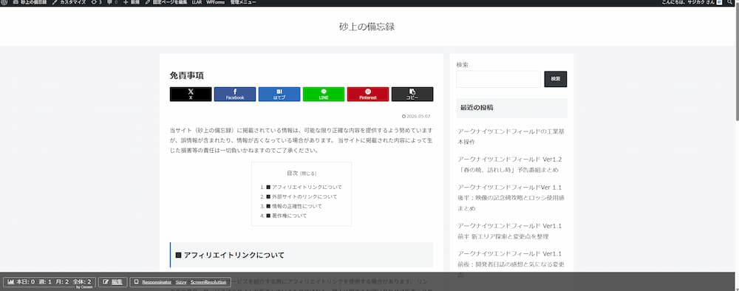Click the 全体: 2 stat counter
Screen dimensions: 739x291
(81, 281)
